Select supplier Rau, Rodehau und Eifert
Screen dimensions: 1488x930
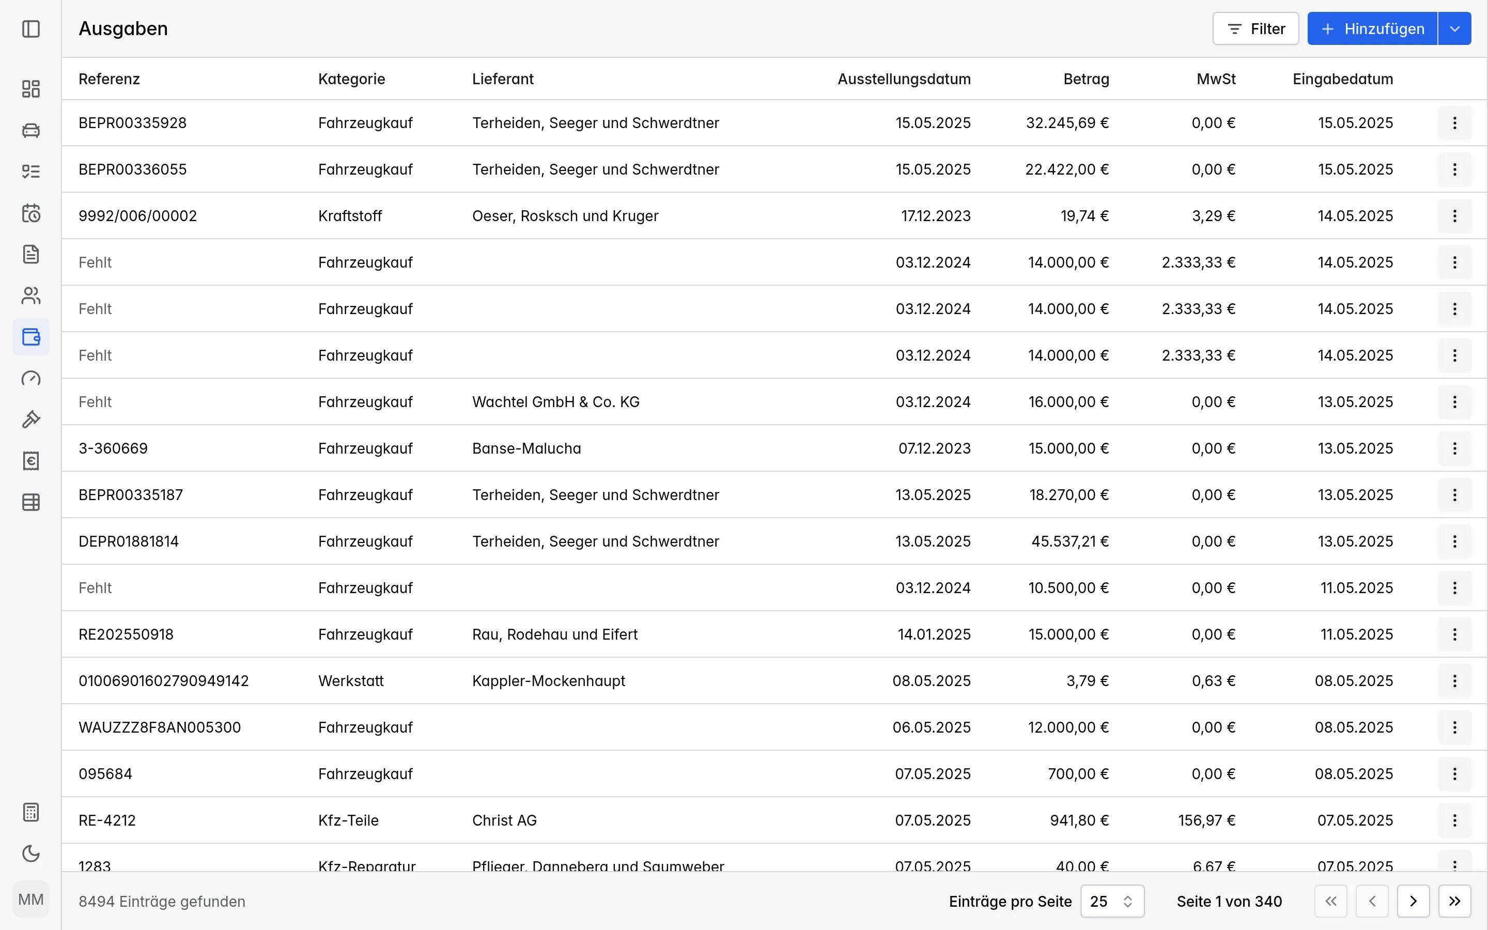(555, 635)
